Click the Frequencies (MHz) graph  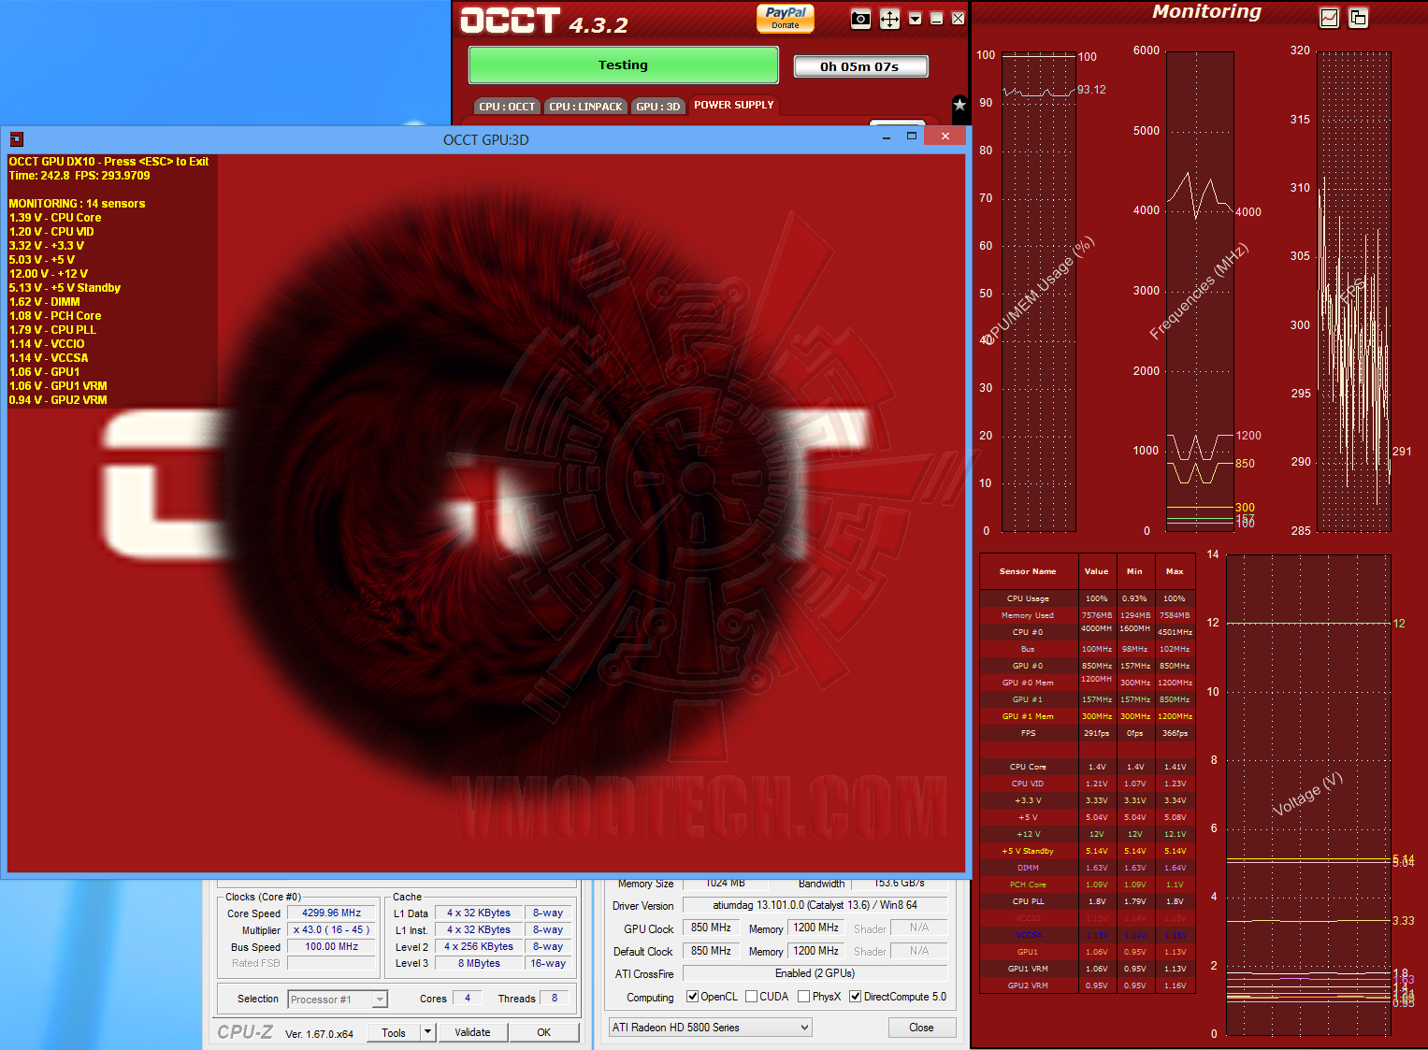point(1200,292)
